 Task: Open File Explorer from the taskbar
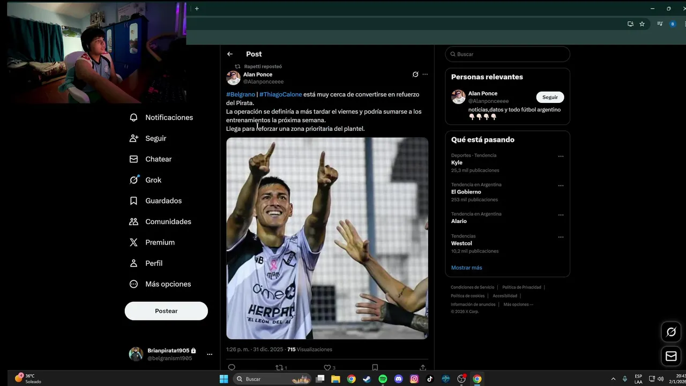(335, 379)
